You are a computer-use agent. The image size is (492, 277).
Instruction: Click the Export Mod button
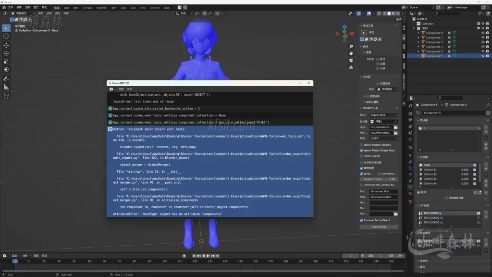[x=379, y=227]
